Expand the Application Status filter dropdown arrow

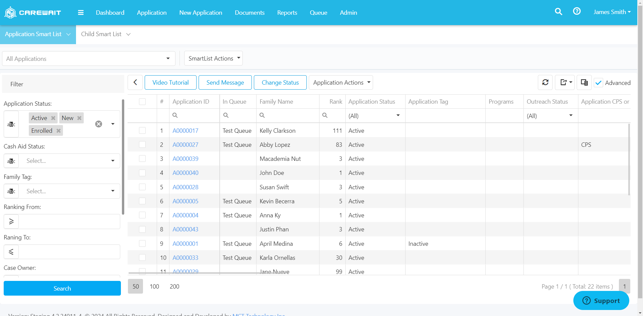(x=113, y=124)
